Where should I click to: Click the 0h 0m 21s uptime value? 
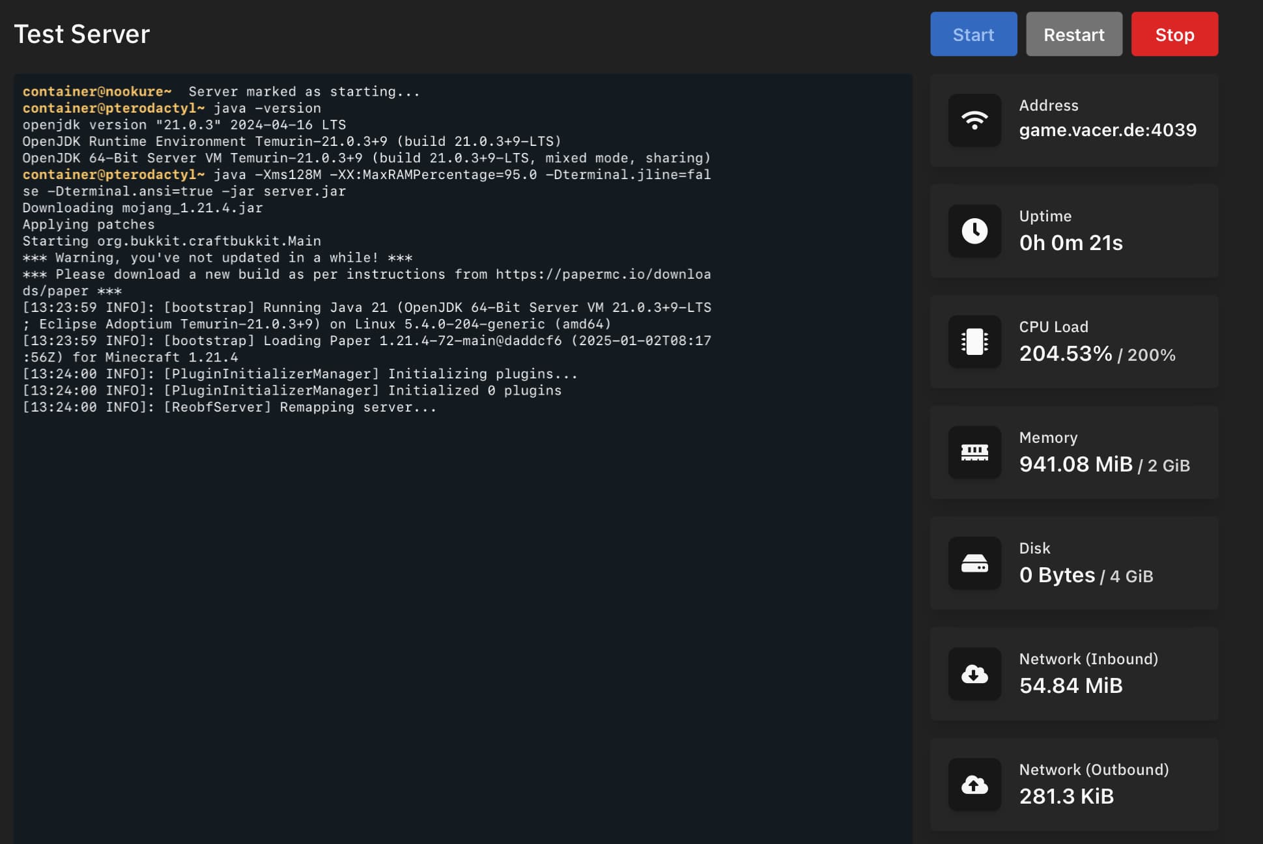click(x=1071, y=243)
